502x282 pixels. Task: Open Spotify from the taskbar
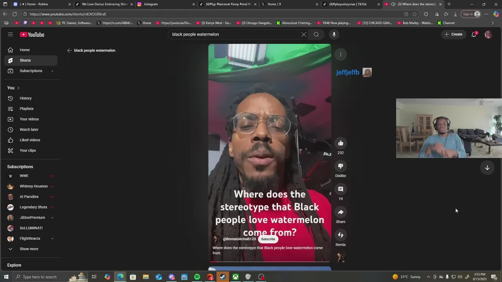pyautogui.click(x=197, y=277)
